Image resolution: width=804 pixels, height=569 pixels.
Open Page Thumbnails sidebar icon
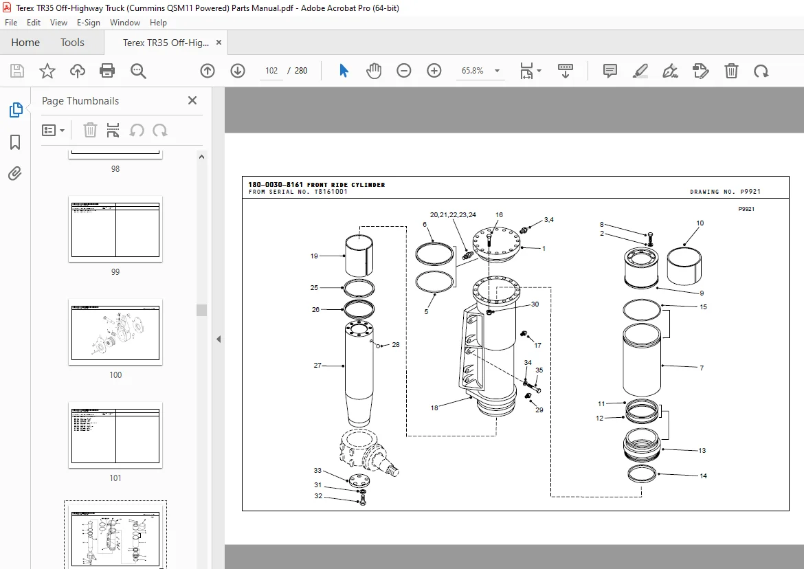[x=15, y=110]
